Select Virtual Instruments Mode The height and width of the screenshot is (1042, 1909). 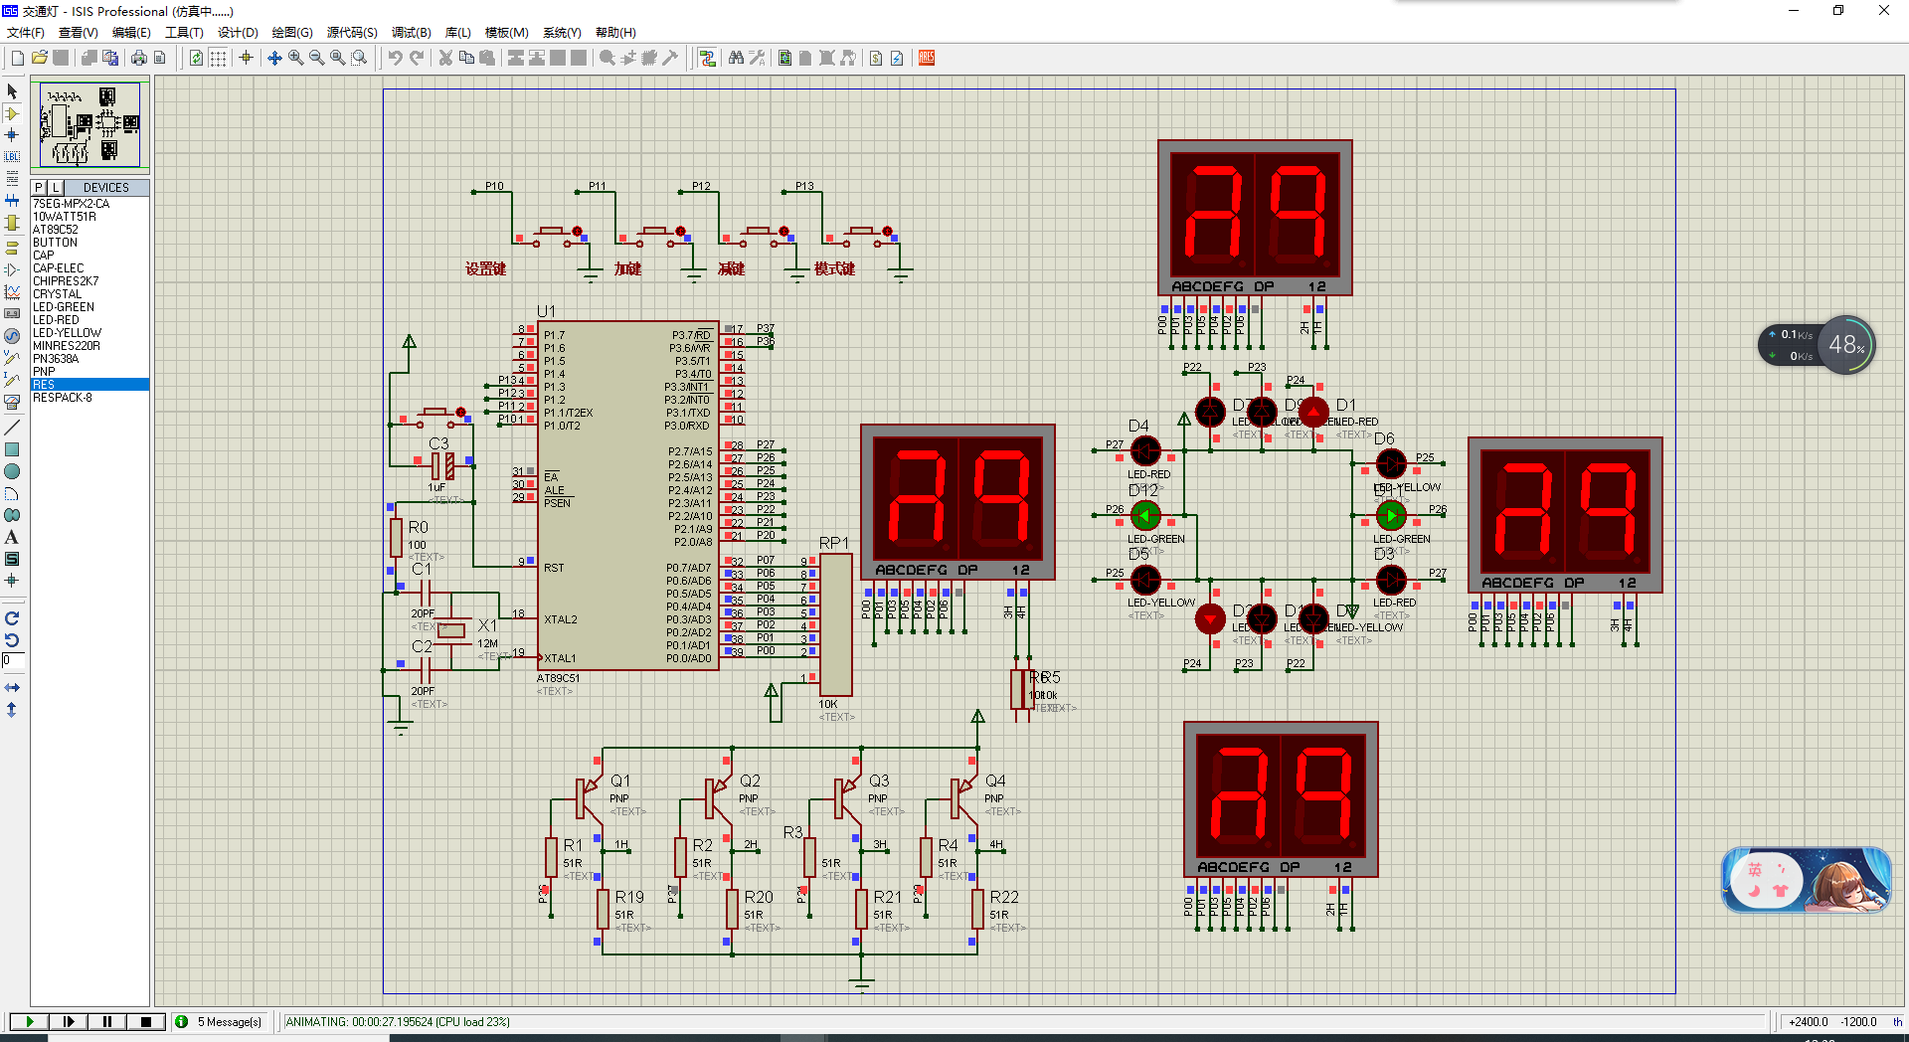12,402
